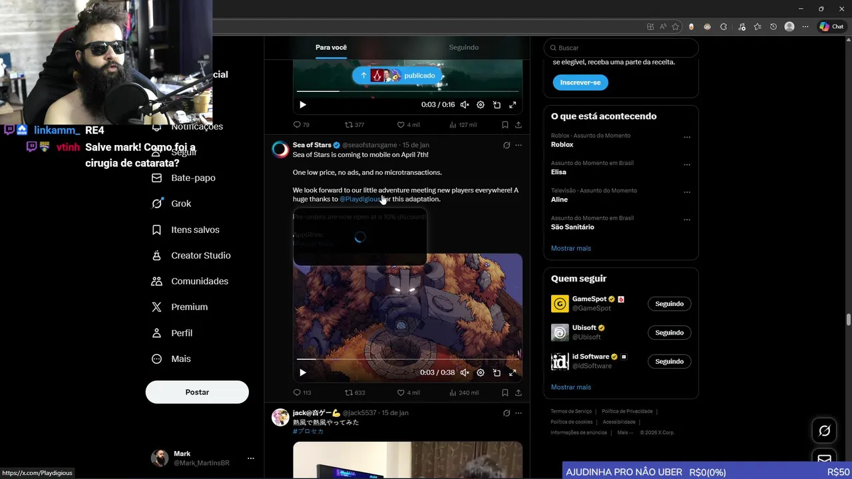
Task: Click the Postar button
Action: click(197, 392)
